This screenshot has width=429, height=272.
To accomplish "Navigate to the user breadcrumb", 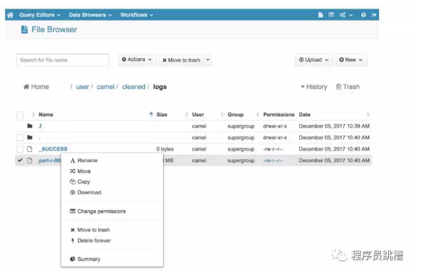I will (82, 86).
